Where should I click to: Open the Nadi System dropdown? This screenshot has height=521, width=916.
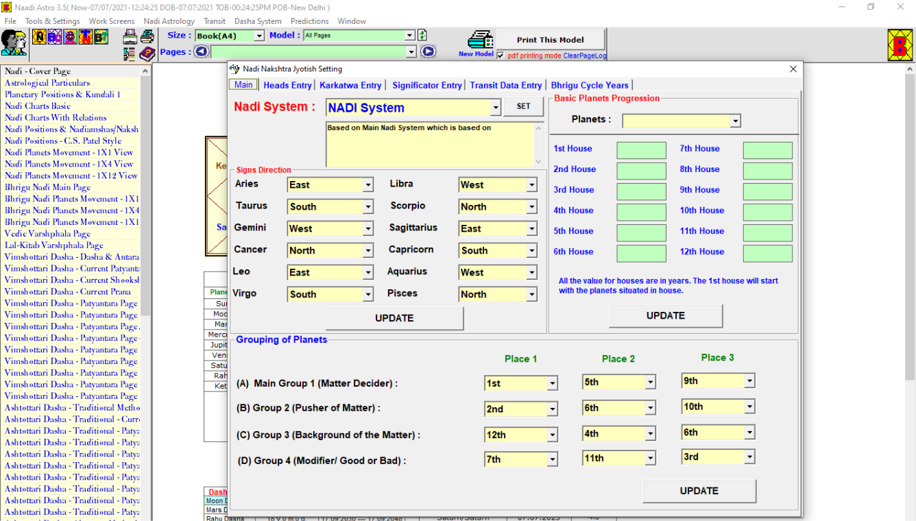pyautogui.click(x=496, y=108)
